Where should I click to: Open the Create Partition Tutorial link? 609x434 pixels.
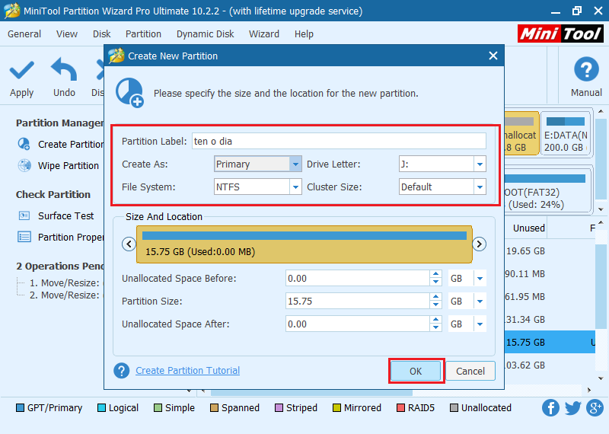click(187, 370)
